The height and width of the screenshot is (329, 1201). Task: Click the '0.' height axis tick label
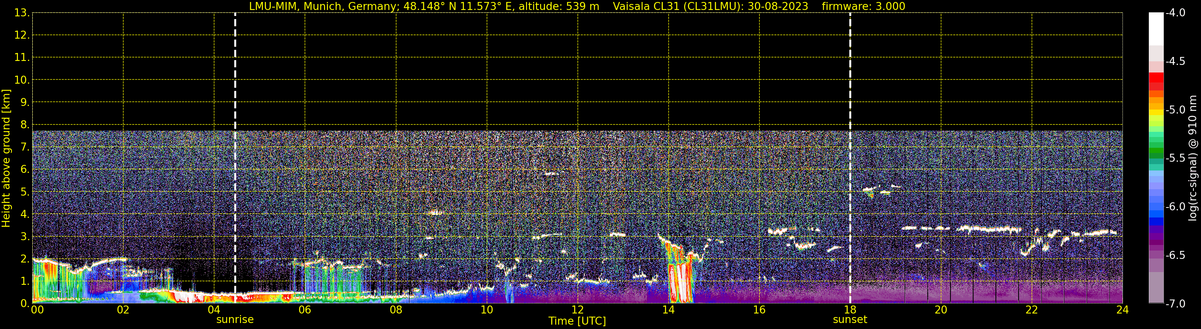point(25,304)
